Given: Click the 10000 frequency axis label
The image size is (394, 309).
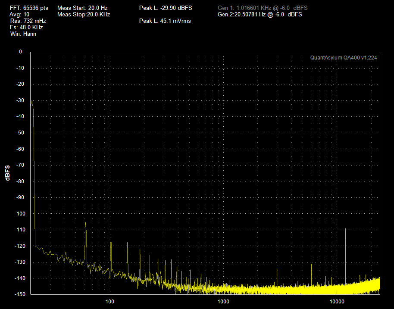Looking at the screenshot, I should 337,302.
